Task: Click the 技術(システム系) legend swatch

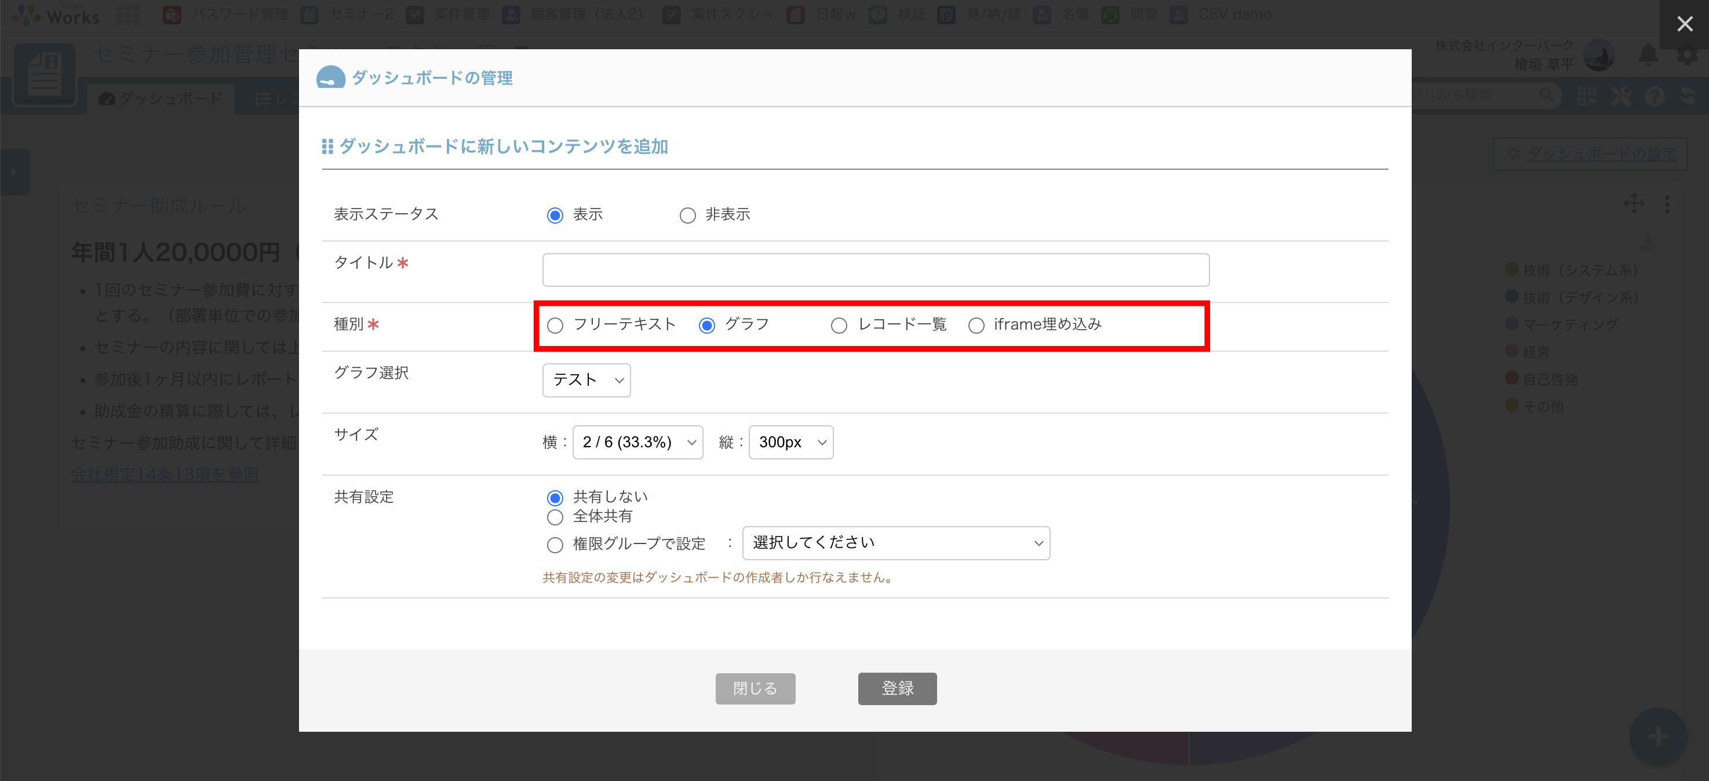Action: (x=1512, y=269)
